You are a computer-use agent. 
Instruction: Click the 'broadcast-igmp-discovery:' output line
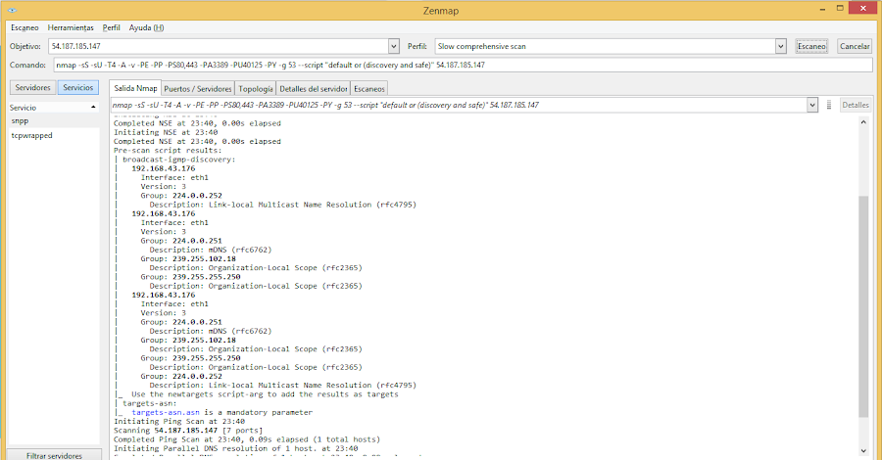[179, 160]
